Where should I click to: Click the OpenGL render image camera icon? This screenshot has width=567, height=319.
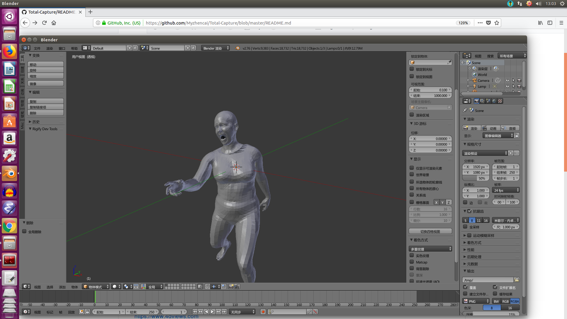coord(231,287)
